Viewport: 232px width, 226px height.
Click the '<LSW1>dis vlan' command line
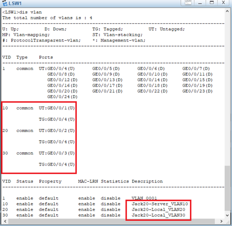(22, 12)
